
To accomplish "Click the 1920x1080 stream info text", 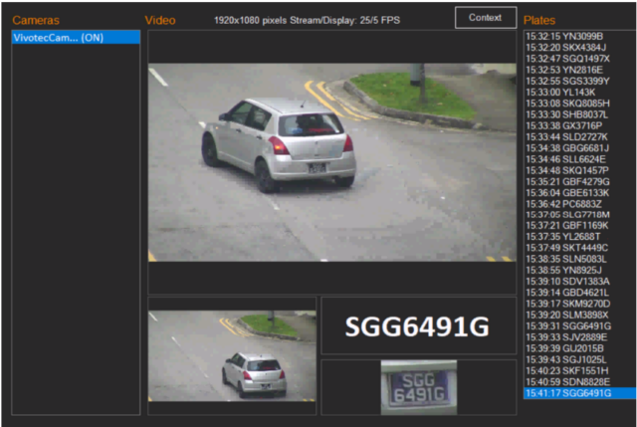I will (307, 20).
